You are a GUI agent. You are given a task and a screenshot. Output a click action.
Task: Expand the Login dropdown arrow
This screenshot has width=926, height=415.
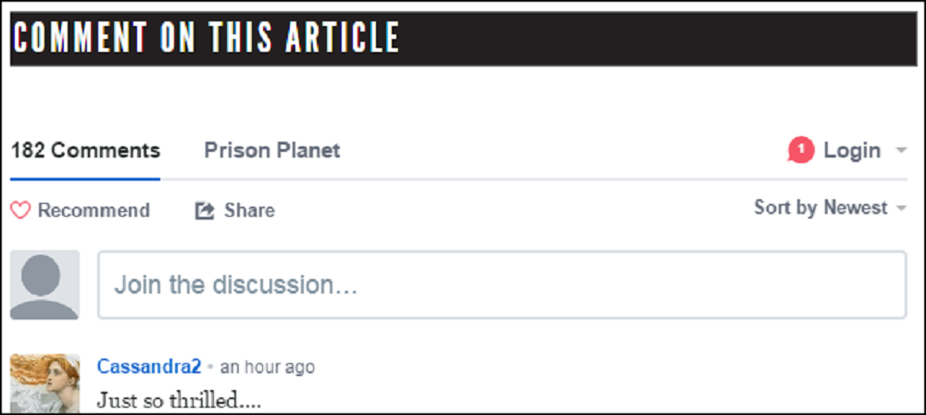pos(901,151)
